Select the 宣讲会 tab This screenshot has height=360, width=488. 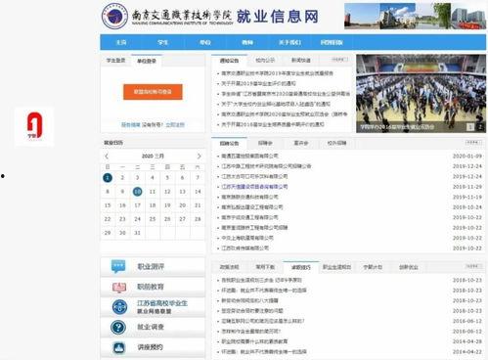click(301, 143)
